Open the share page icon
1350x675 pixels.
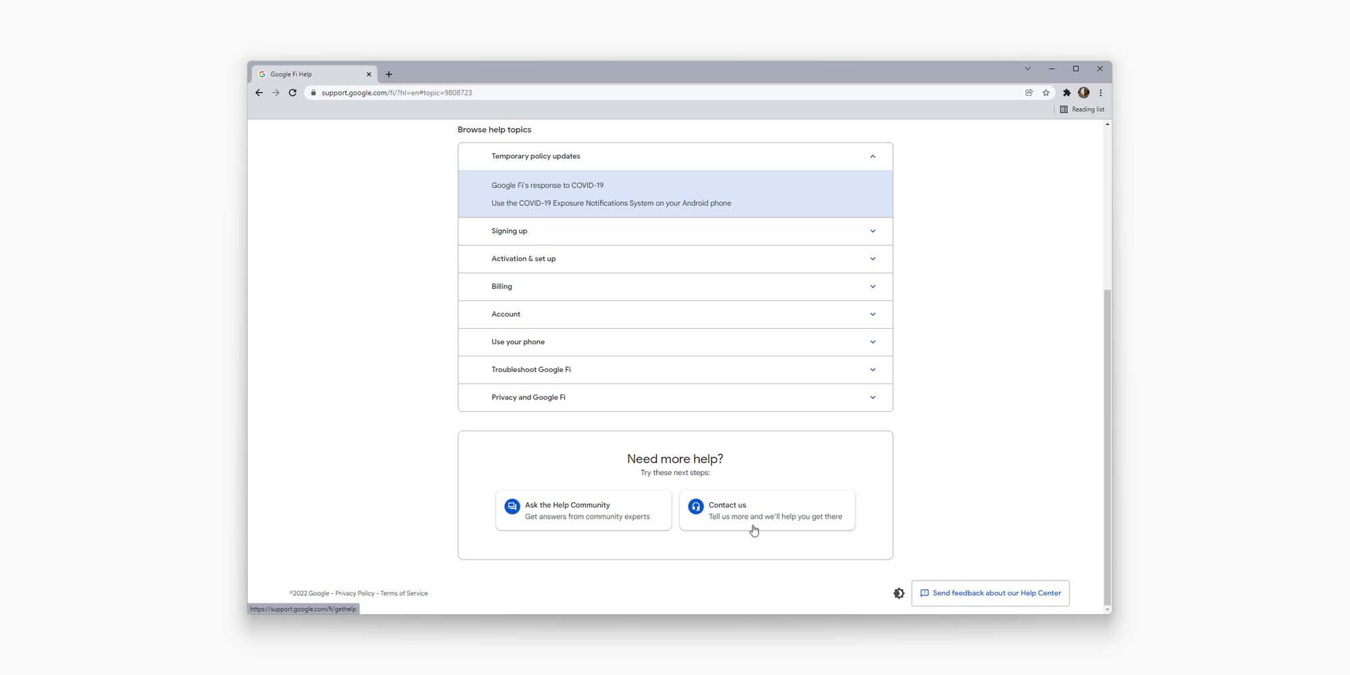1029,92
